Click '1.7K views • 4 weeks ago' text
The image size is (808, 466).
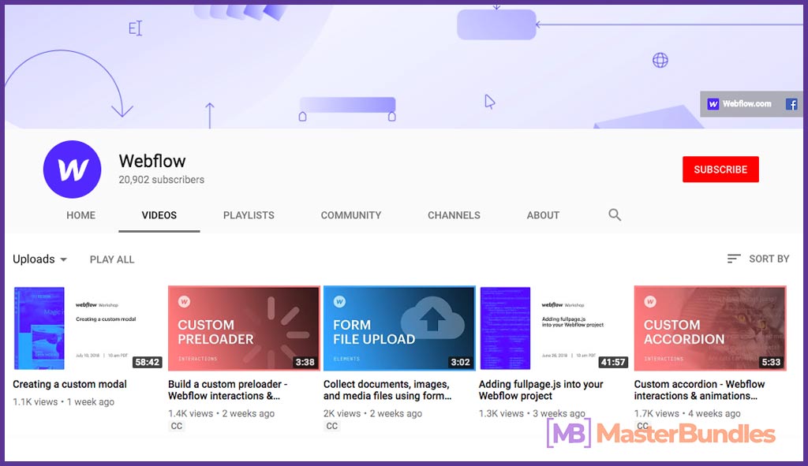687,413
